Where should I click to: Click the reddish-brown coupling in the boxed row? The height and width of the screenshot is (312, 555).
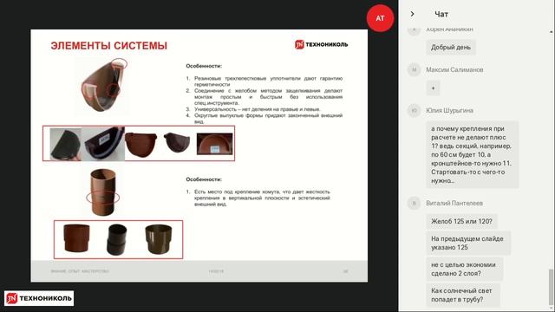[76, 237]
